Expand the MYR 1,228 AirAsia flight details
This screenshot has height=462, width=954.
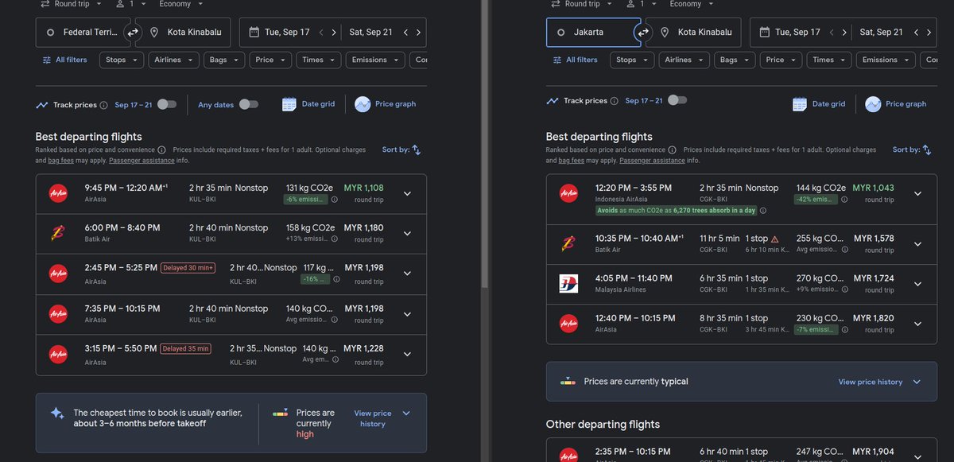(x=407, y=354)
